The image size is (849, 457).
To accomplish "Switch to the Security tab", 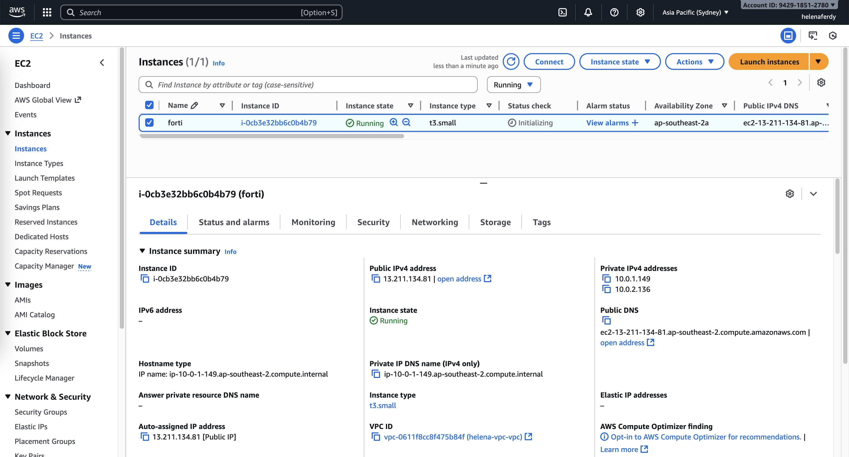I will (x=373, y=222).
